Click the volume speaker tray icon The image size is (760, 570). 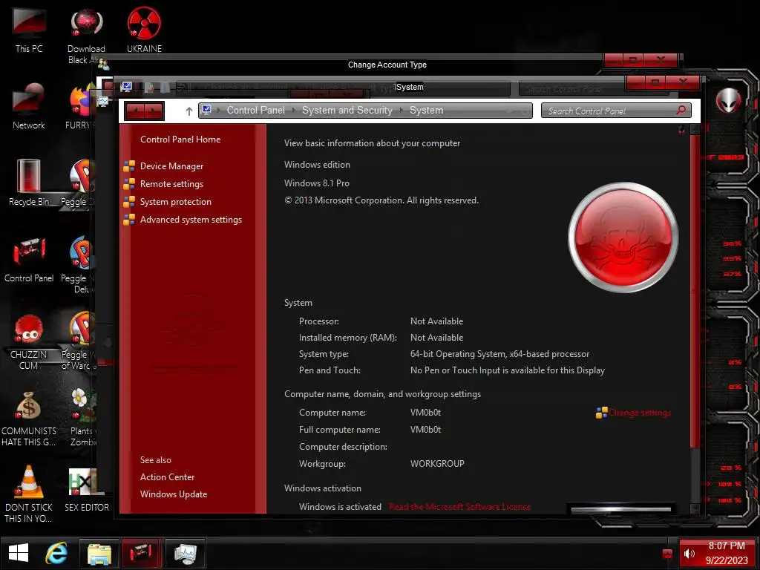[689, 554]
